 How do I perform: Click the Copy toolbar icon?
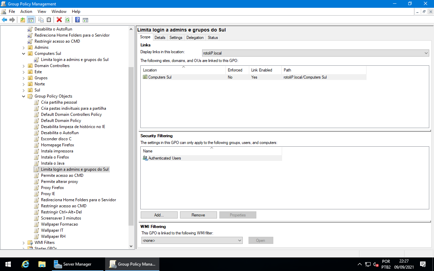(x=41, y=20)
